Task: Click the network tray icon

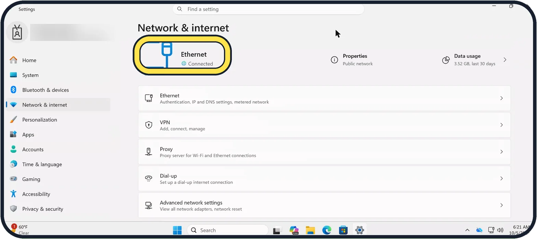Action: (491, 230)
